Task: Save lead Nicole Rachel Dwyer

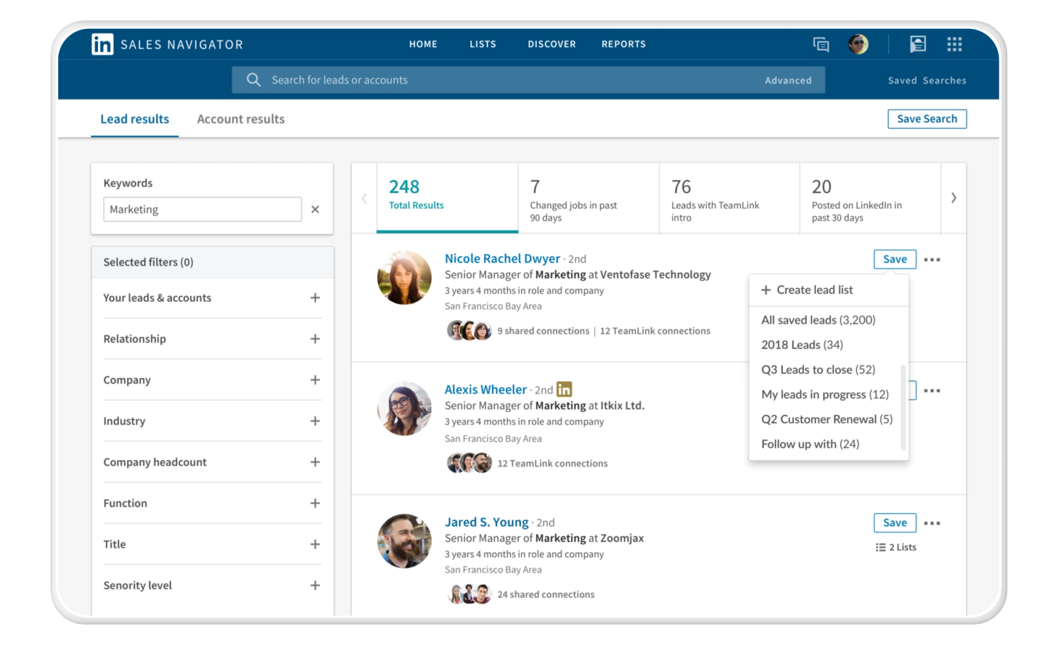Action: coord(895,260)
